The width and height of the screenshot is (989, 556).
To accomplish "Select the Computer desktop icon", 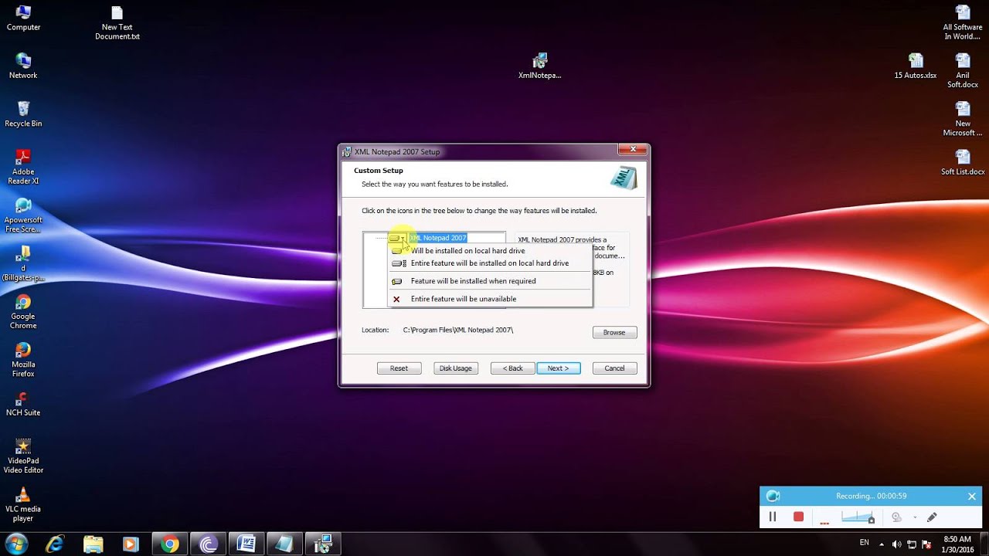I will coord(23,18).
